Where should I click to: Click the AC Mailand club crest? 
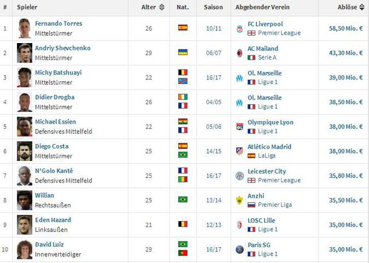click(240, 53)
